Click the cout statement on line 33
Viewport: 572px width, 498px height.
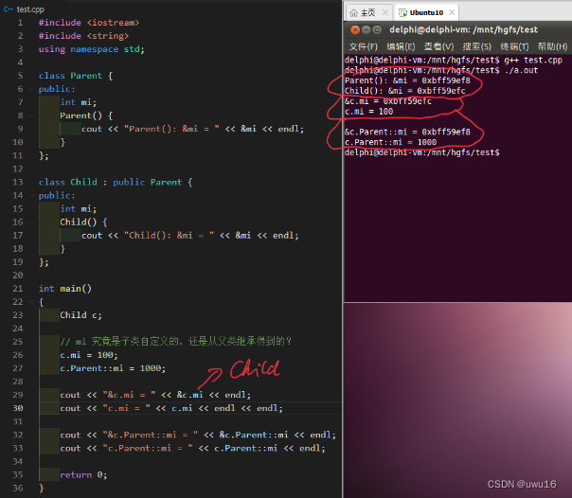coord(192,448)
